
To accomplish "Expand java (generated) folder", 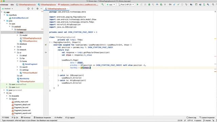I will [4, 90].
